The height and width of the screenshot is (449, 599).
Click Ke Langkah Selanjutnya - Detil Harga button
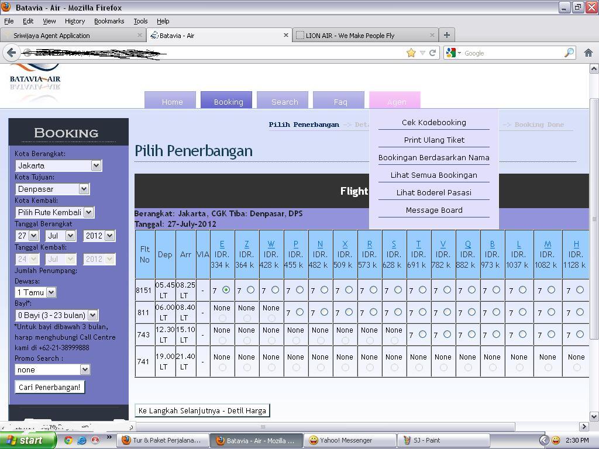(x=202, y=411)
